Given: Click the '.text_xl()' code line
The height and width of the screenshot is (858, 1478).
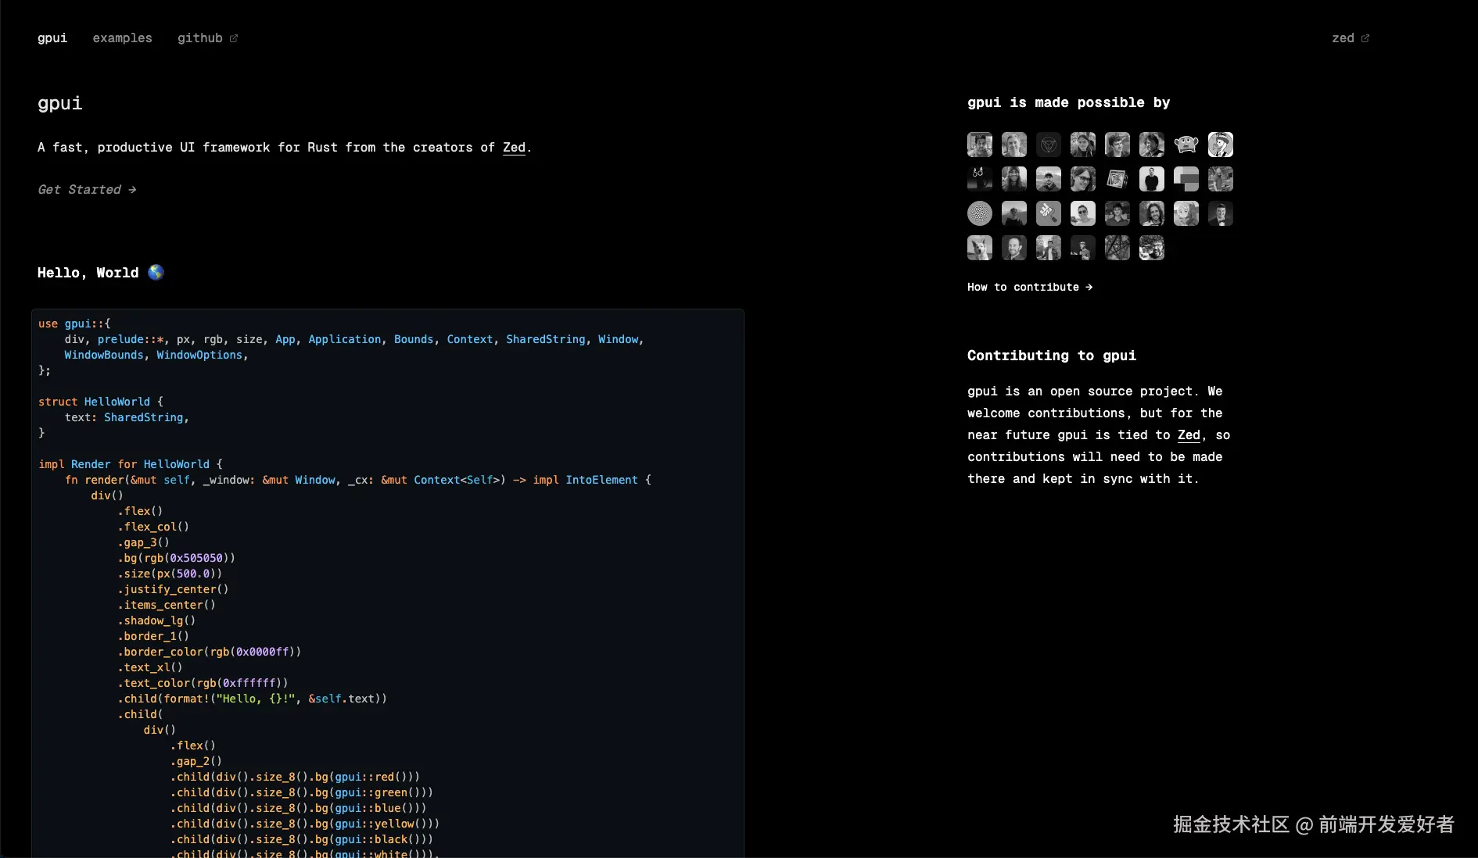Looking at the screenshot, I should [150, 667].
